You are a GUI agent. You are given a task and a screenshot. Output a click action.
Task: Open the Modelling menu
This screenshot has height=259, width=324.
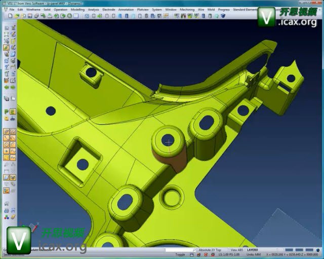77,10
